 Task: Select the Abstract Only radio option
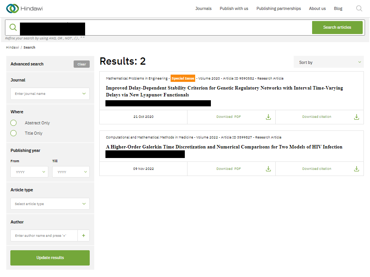point(14,123)
